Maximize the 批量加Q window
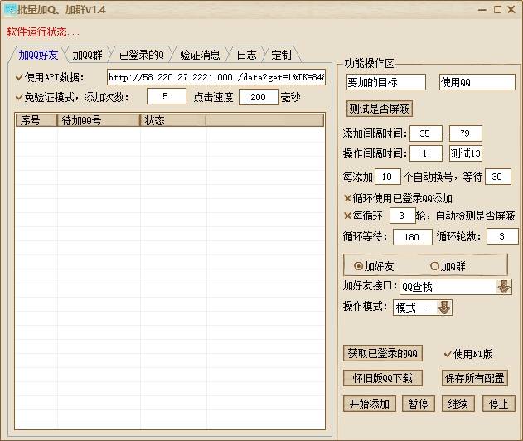Viewport: 523px width, 441px height. pos(497,10)
